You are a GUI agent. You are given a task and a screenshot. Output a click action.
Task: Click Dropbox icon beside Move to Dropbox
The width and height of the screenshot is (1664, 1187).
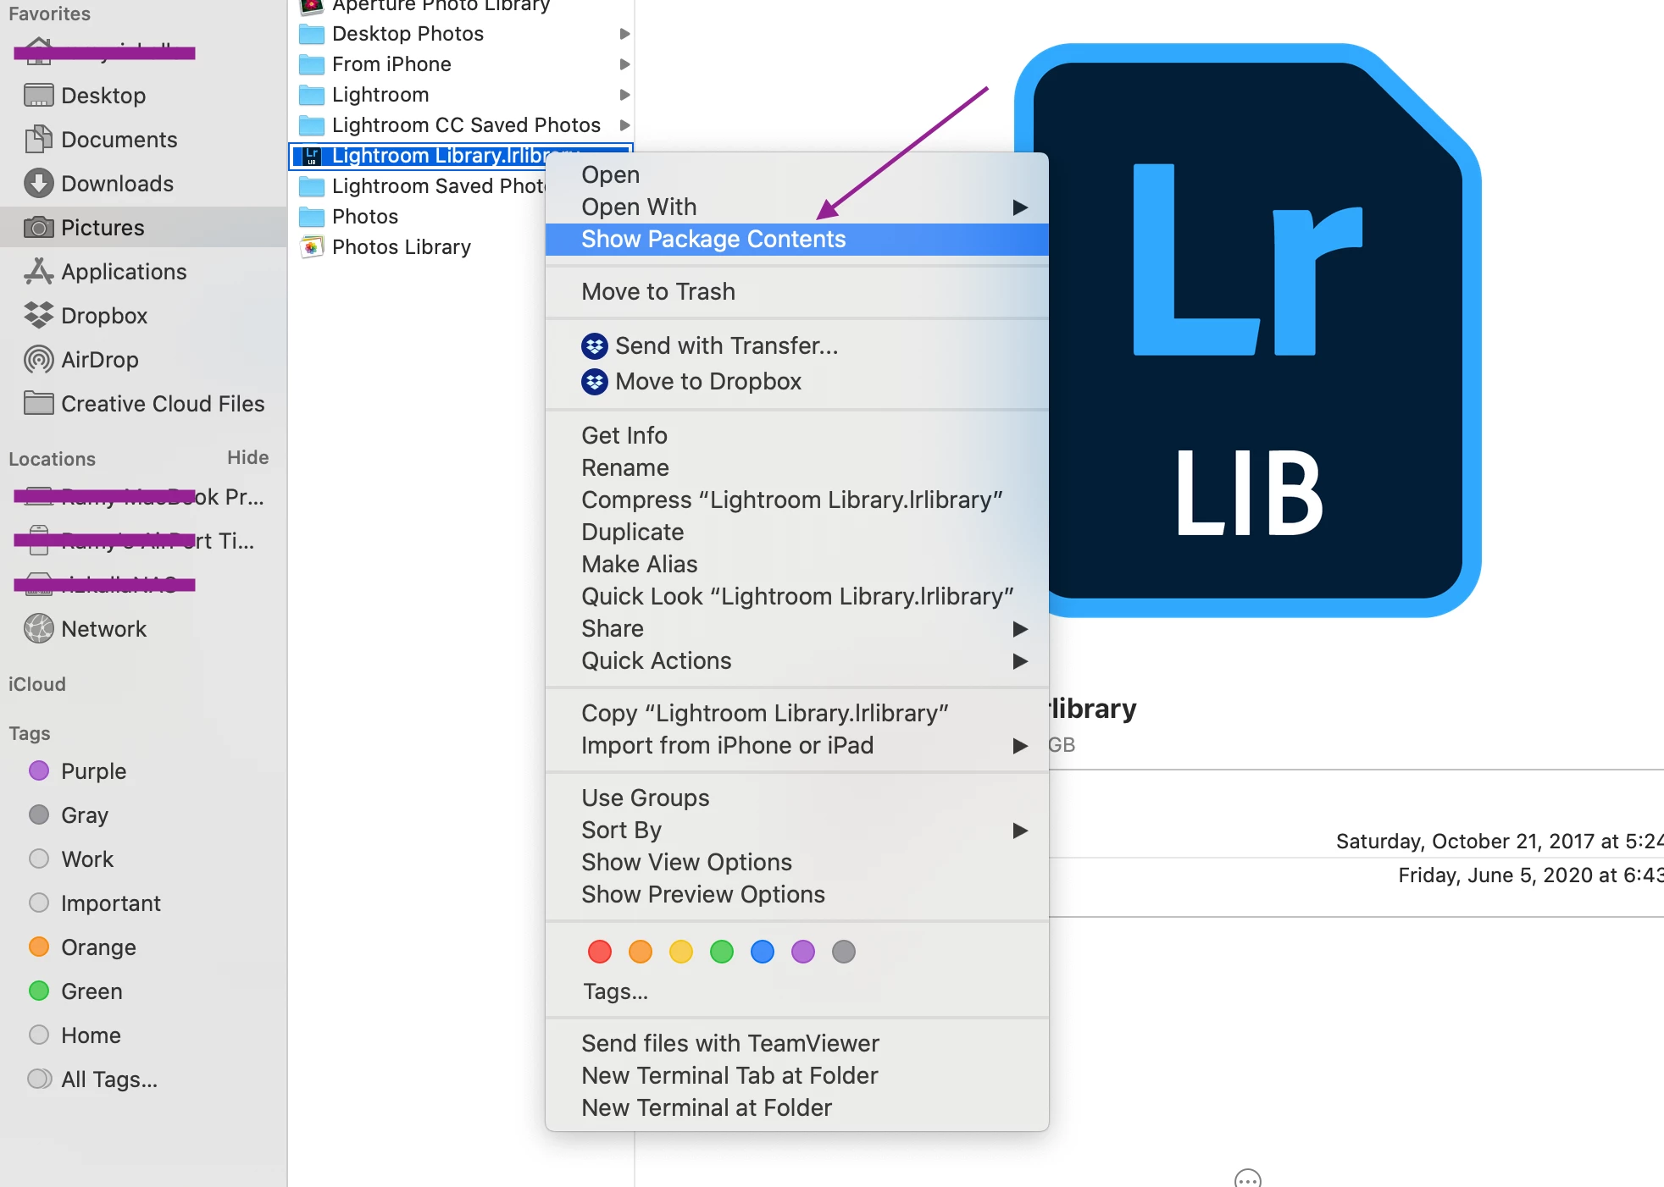tap(595, 382)
